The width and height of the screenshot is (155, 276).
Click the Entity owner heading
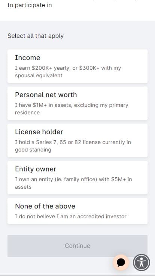tap(36, 169)
